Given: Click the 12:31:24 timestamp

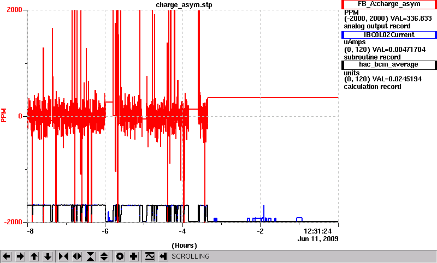Looking at the screenshot, I should 318,231.
